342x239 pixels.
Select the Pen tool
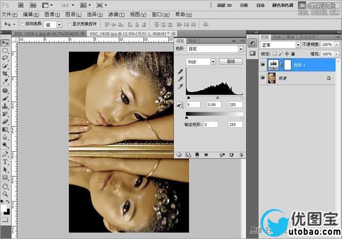[x=5, y=154]
